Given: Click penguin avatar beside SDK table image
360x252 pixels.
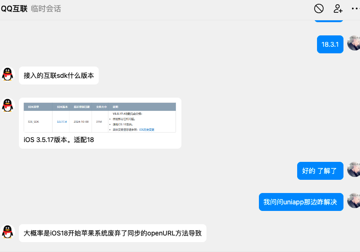Looking at the screenshot, I should pos(8,106).
